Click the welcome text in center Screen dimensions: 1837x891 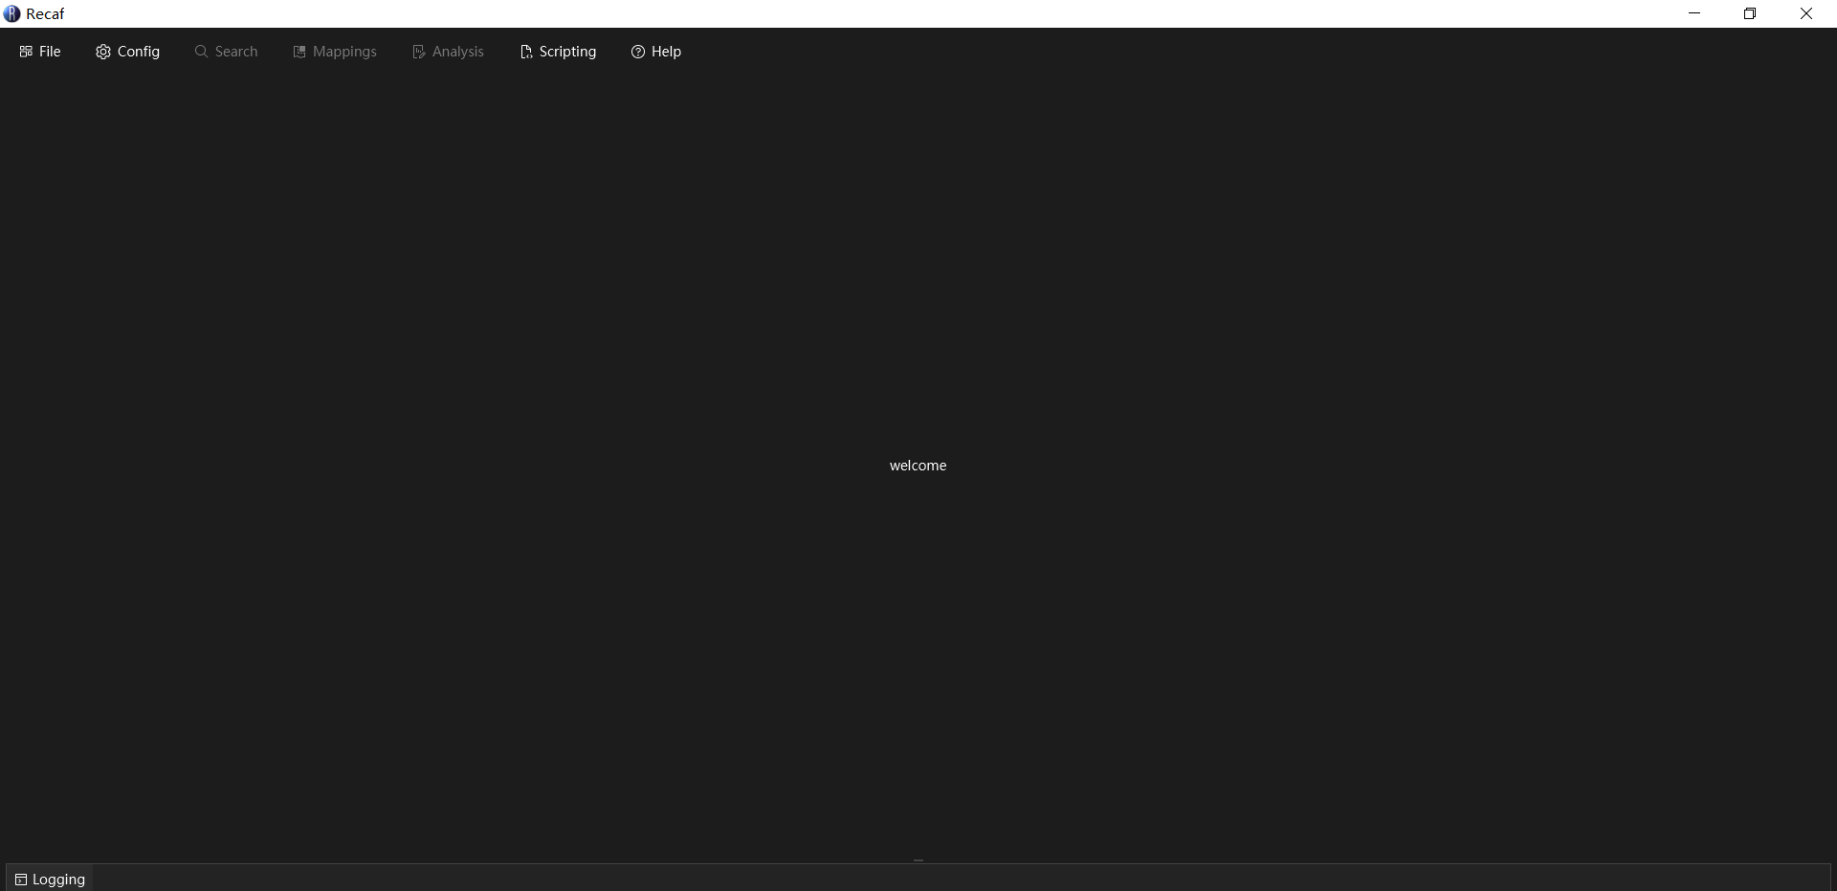(x=918, y=466)
